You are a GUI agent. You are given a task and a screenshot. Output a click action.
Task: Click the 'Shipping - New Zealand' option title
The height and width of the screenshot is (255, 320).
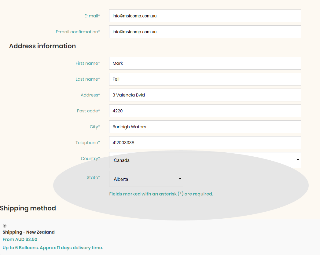coord(28,232)
